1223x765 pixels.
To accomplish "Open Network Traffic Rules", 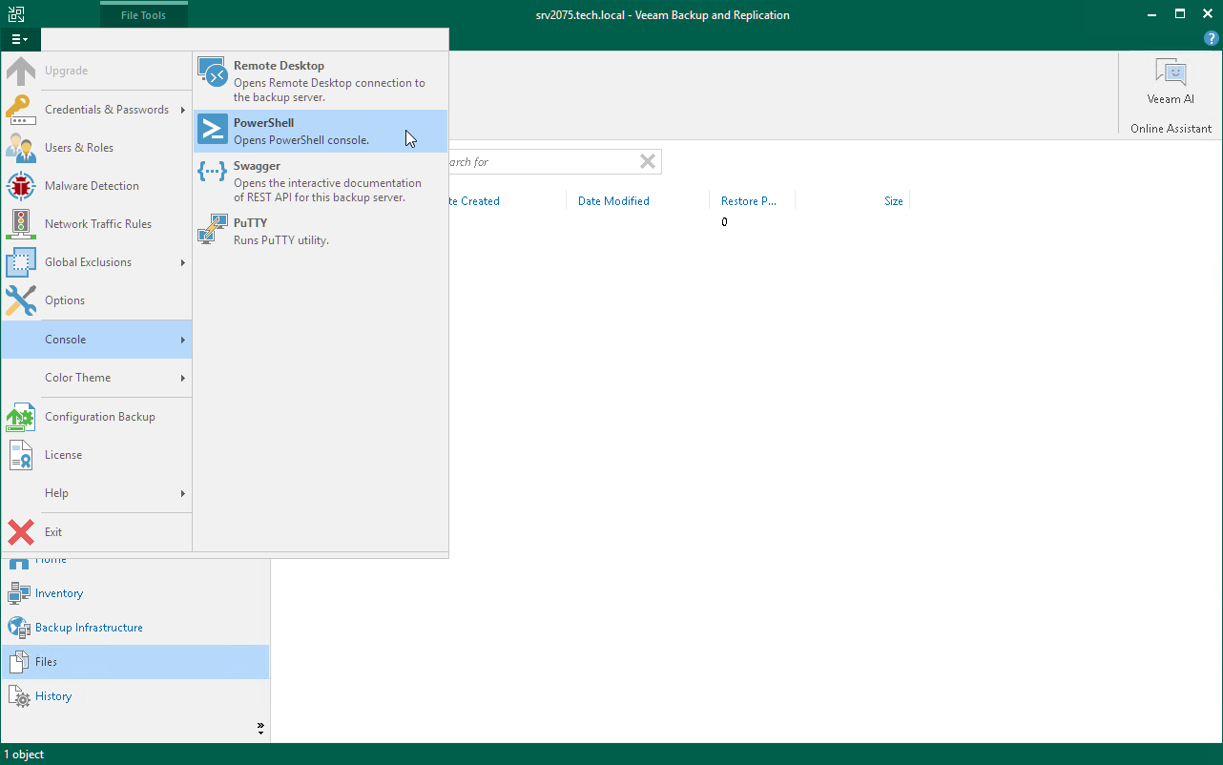I will tap(100, 223).
